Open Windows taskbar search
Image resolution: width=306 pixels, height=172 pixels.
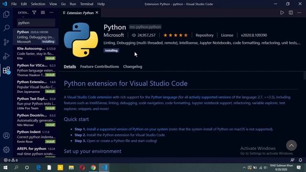16,168
